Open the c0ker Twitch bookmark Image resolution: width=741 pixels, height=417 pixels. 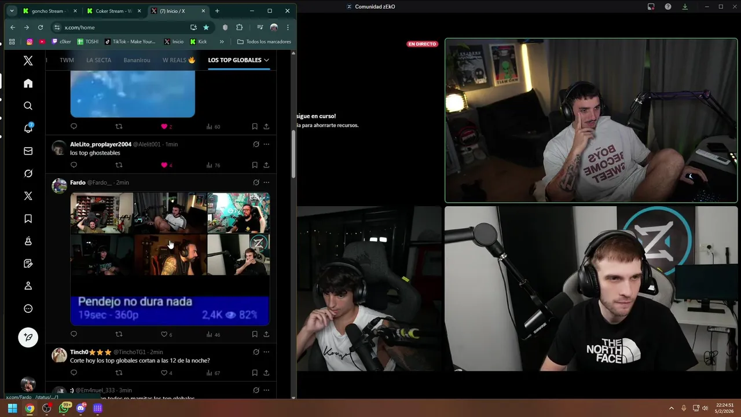61,42
